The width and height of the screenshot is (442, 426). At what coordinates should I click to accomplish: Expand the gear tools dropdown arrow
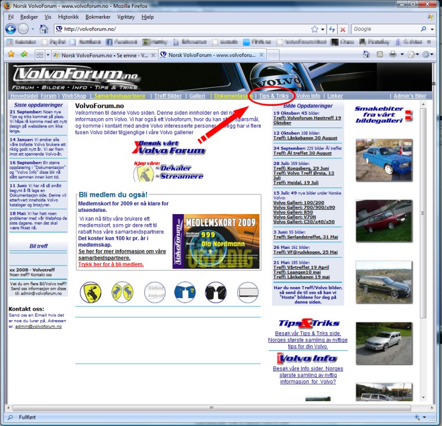432,54
